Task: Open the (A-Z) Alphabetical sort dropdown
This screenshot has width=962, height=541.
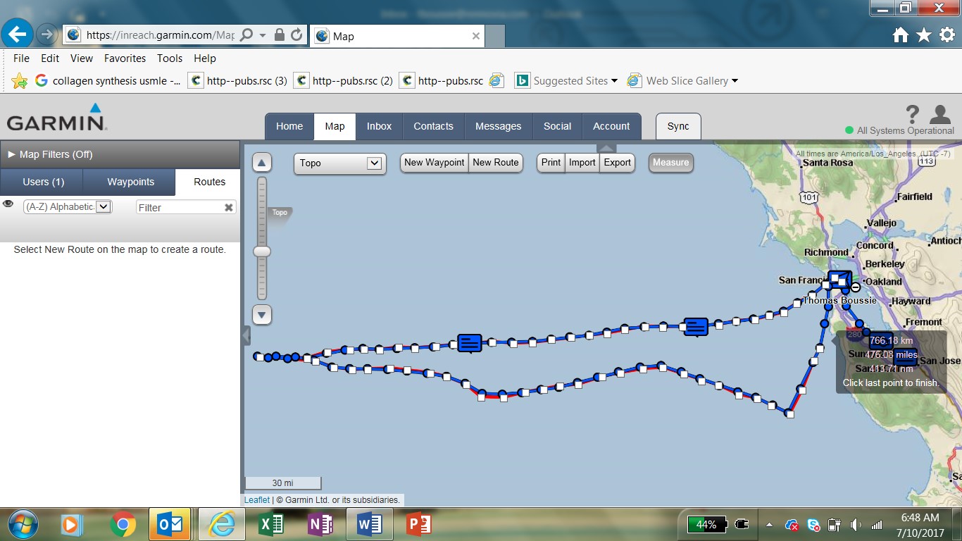Action: pos(68,207)
